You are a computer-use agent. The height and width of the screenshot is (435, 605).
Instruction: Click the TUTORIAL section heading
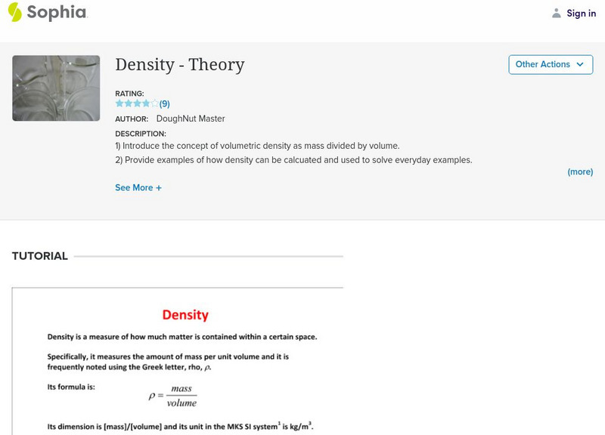(40, 256)
